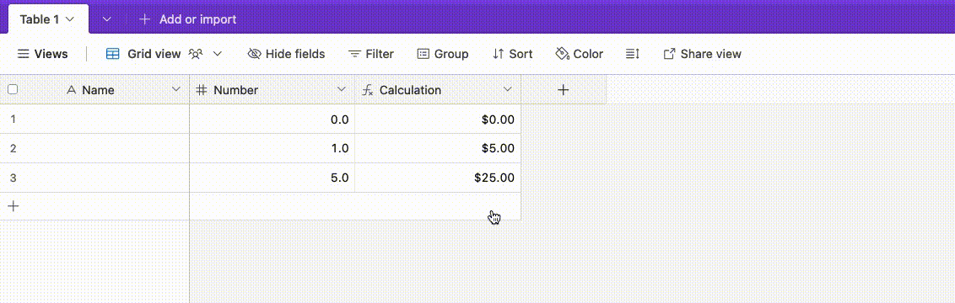Expand the Name field dropdown arrow

(x=176, y=90)
